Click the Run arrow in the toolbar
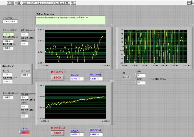This screenshot has height=137, width=194. [9, 3]
